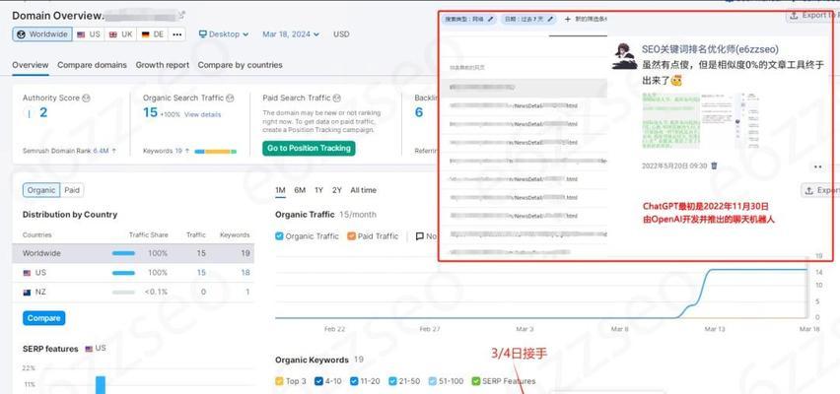
Task: Click the Authority Score value 2
Action: pyautogui.click(x=43, y=112)
